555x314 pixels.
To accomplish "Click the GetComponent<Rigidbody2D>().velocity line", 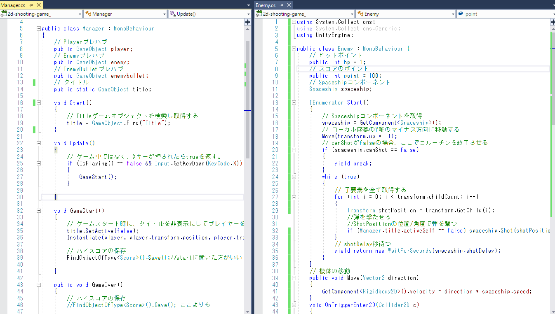I will [427, 291].
